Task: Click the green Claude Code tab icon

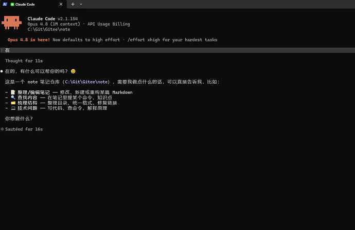Action: pyautogui.click(x=12, y=4)
